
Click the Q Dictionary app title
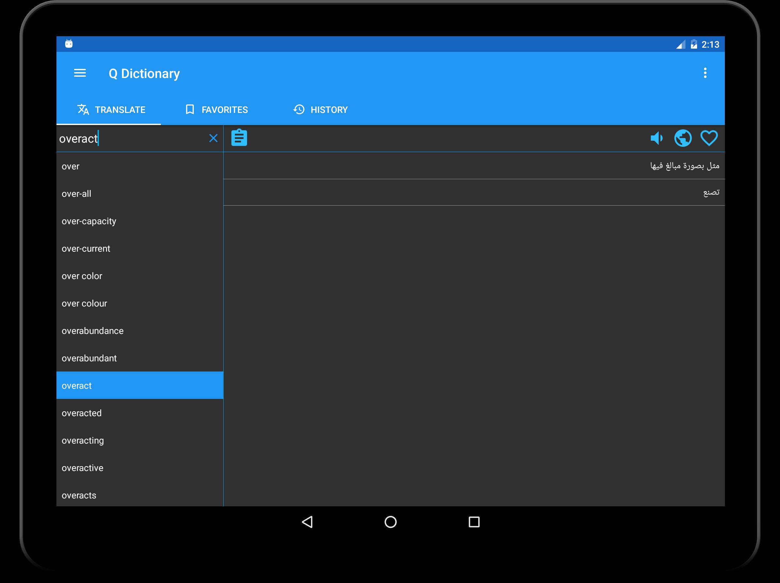coord(144,73)
